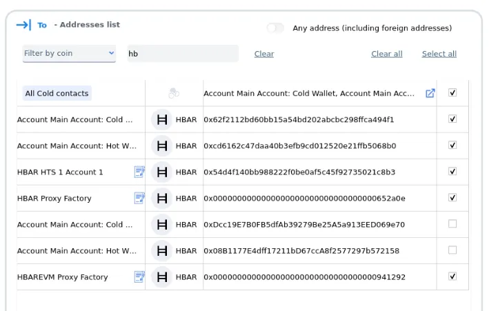Click the Addresses list heading text

pyautogui.click(x=90, y=25)
